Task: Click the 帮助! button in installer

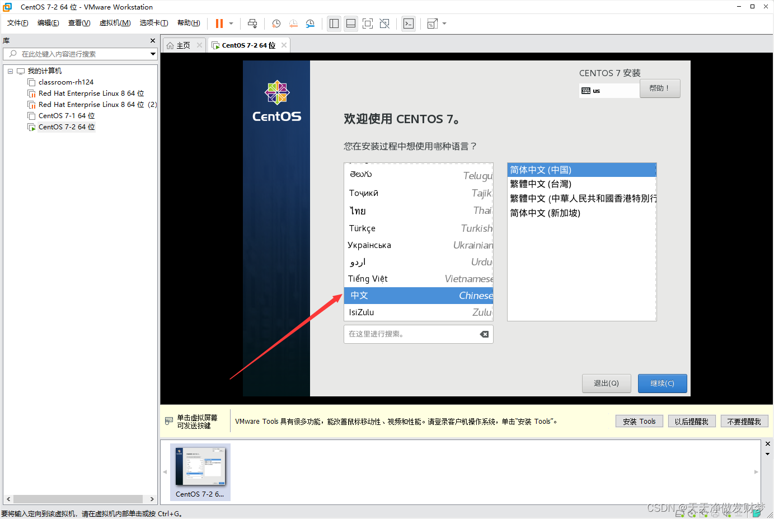Action: pyautogui.click(x=660, y=88)
